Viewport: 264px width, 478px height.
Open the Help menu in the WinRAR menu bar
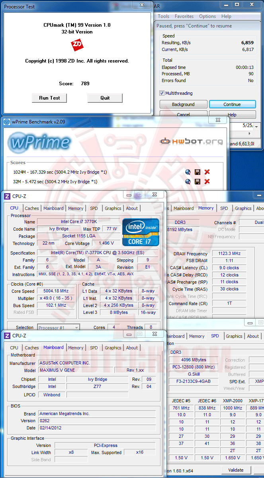(x=226, y=16)
